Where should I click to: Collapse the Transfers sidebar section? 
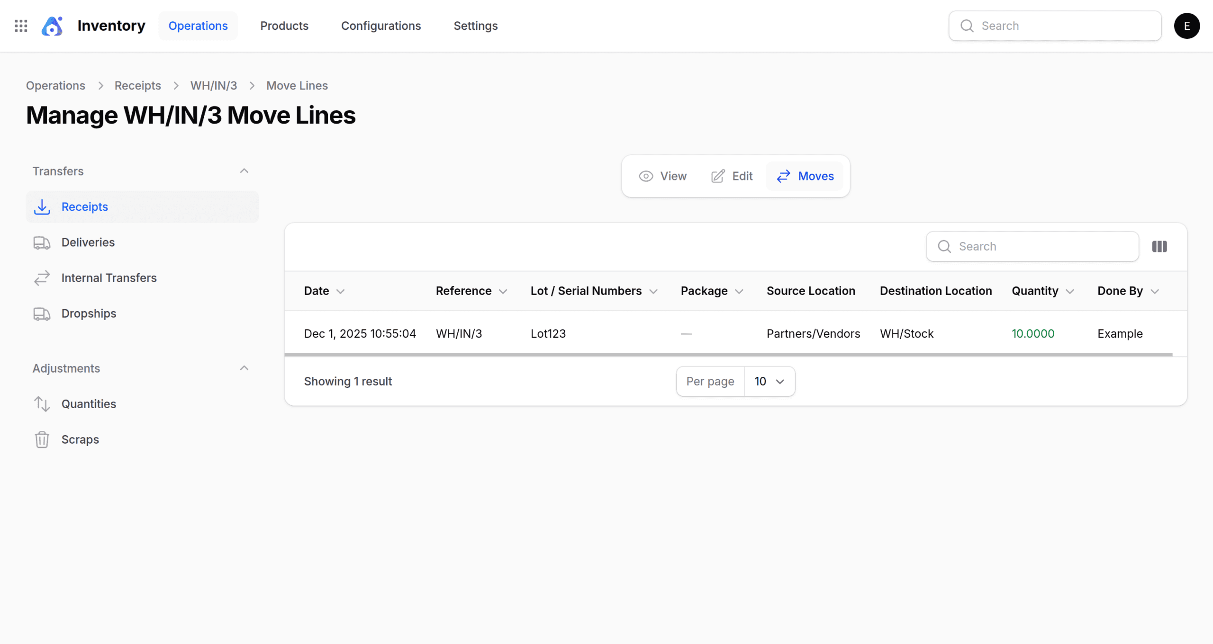(244, 171)
